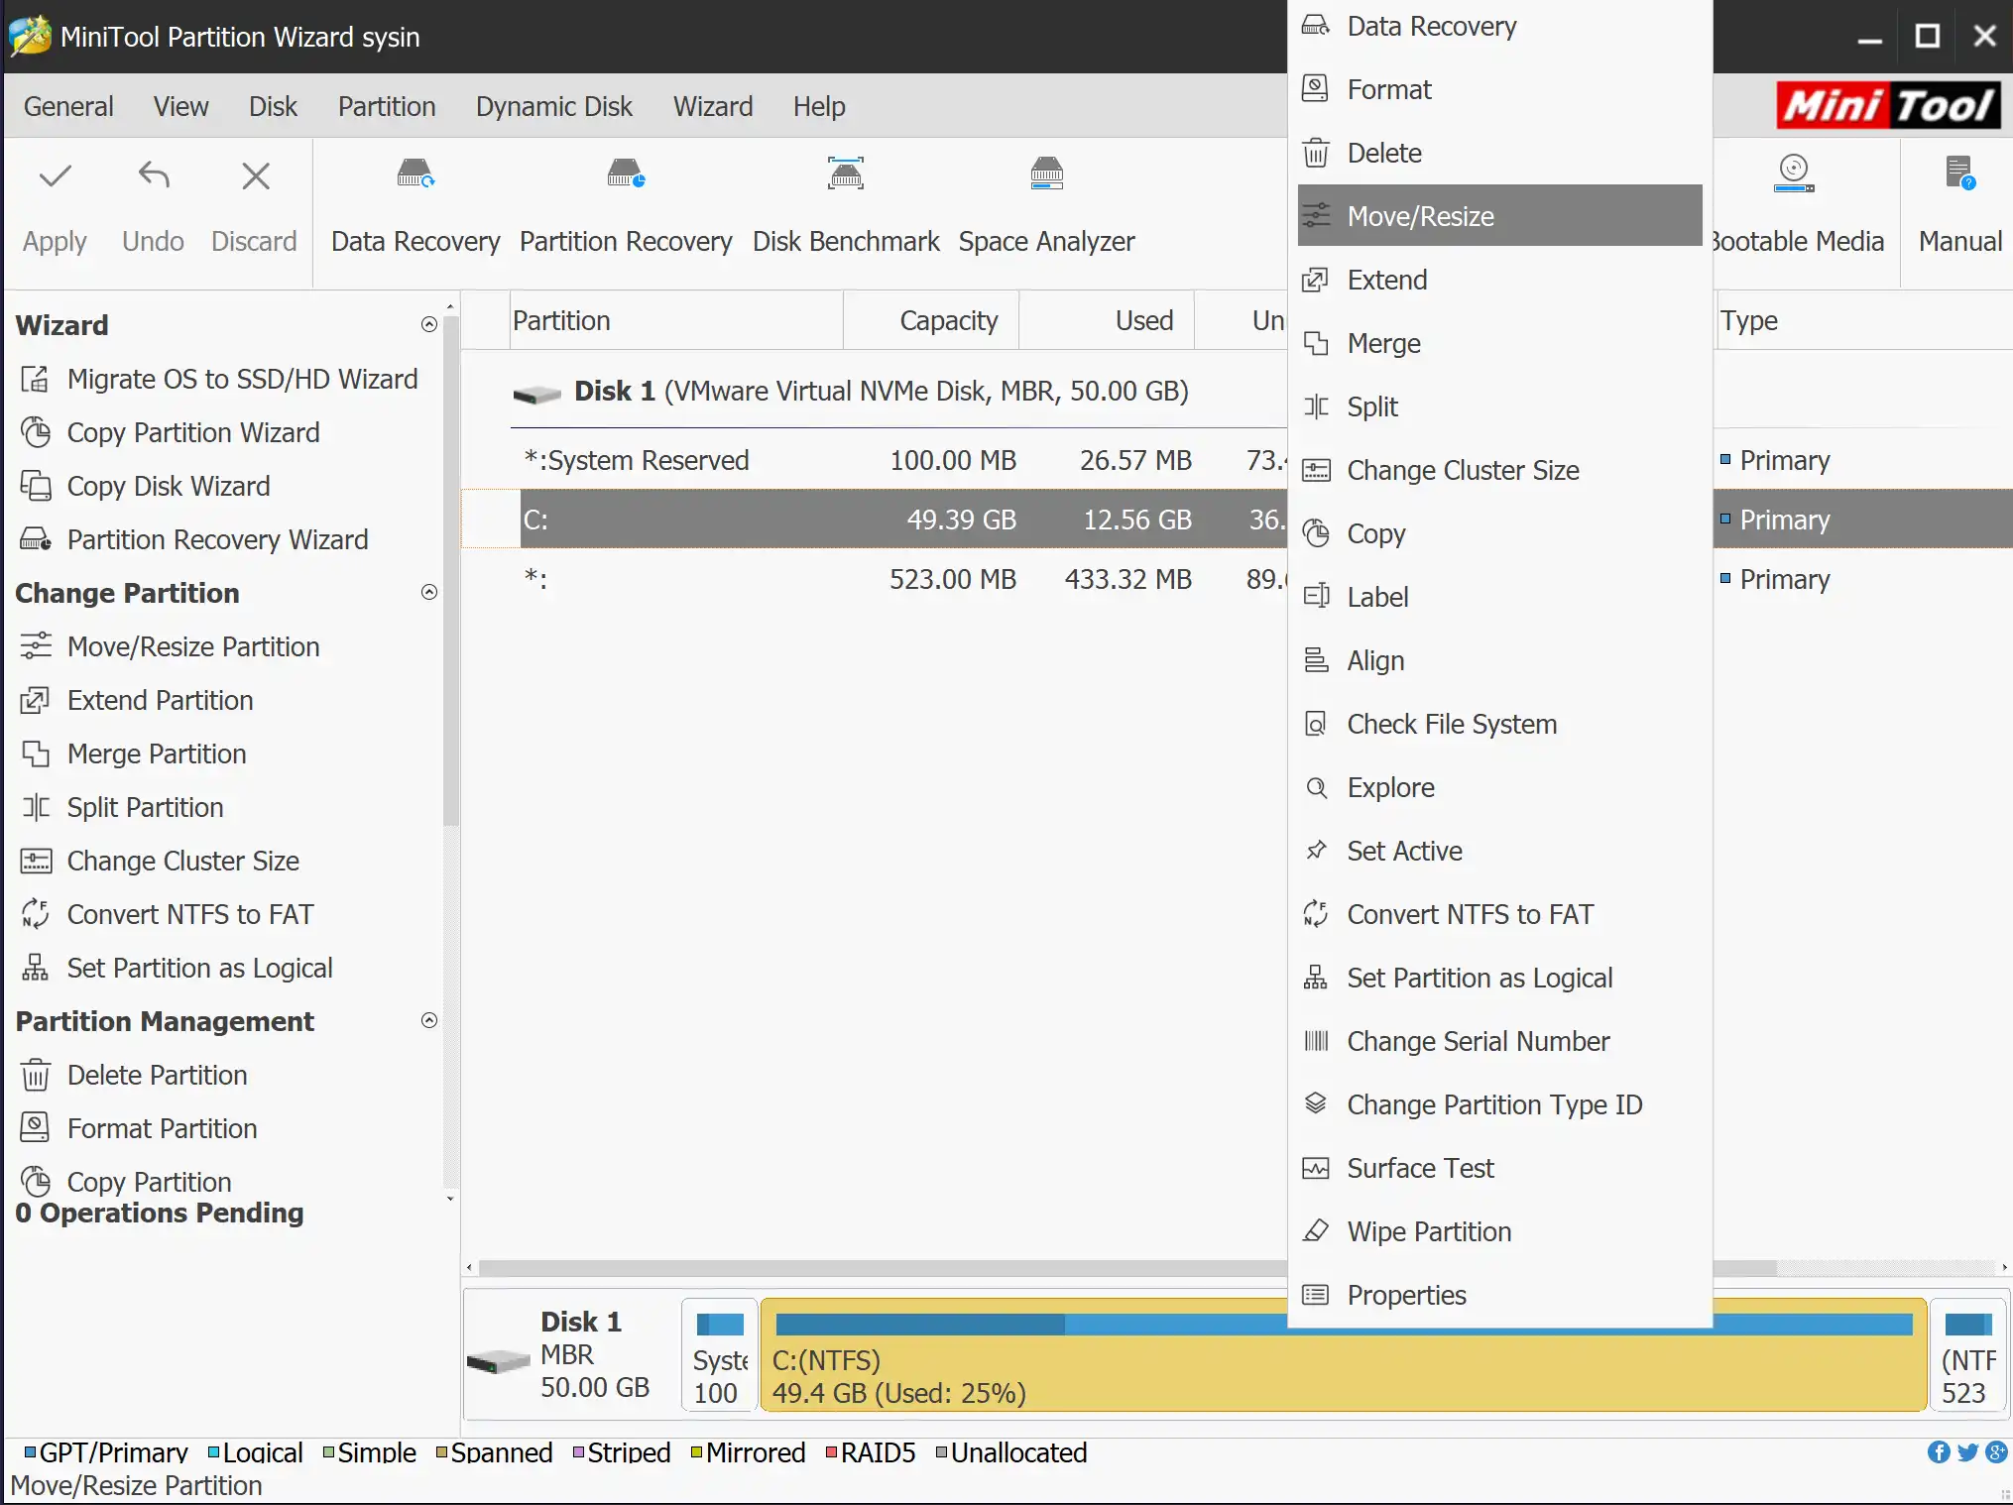Choose Set Partition as Logical in sidebar
This screenshot has width=2013, height=1505.
[x=176, y=968]
